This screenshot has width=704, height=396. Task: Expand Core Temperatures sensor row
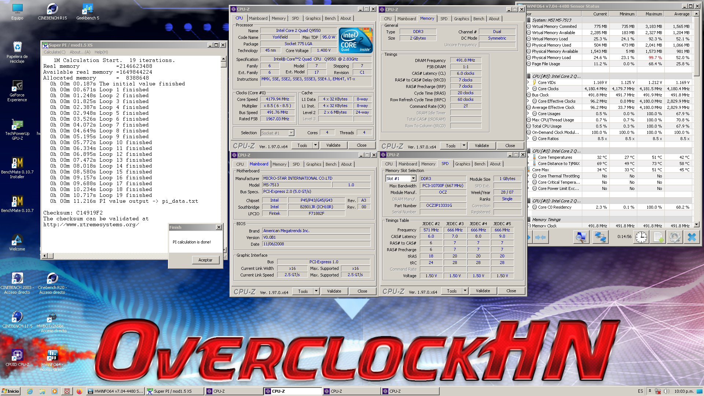point(528,157)
